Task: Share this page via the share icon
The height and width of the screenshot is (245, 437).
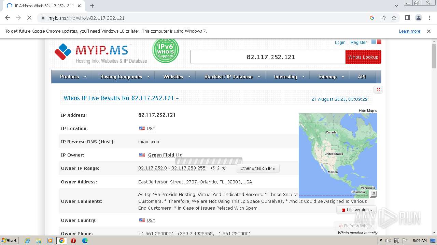Action: coord(383,18)
